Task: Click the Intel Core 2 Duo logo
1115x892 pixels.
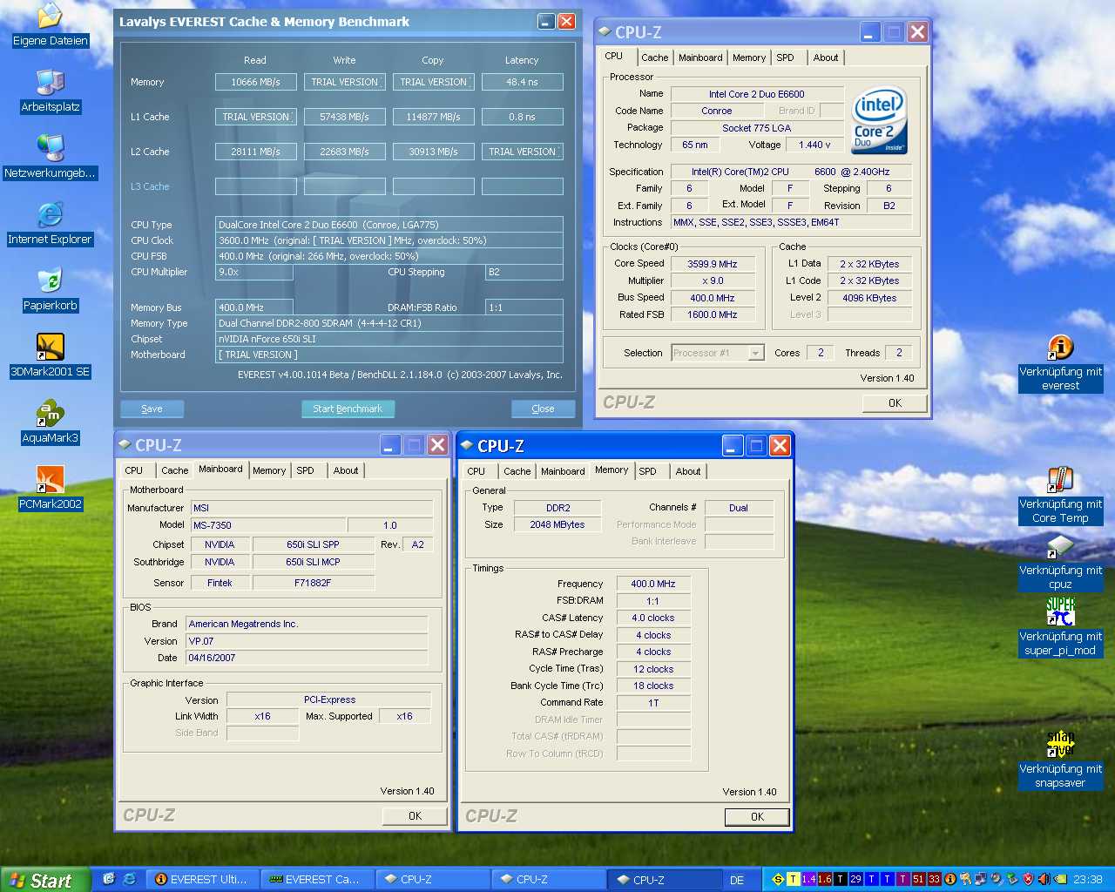Action: (879, 119)
